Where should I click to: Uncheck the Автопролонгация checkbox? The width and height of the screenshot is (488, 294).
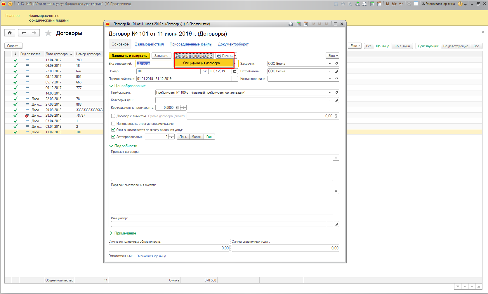113,136
